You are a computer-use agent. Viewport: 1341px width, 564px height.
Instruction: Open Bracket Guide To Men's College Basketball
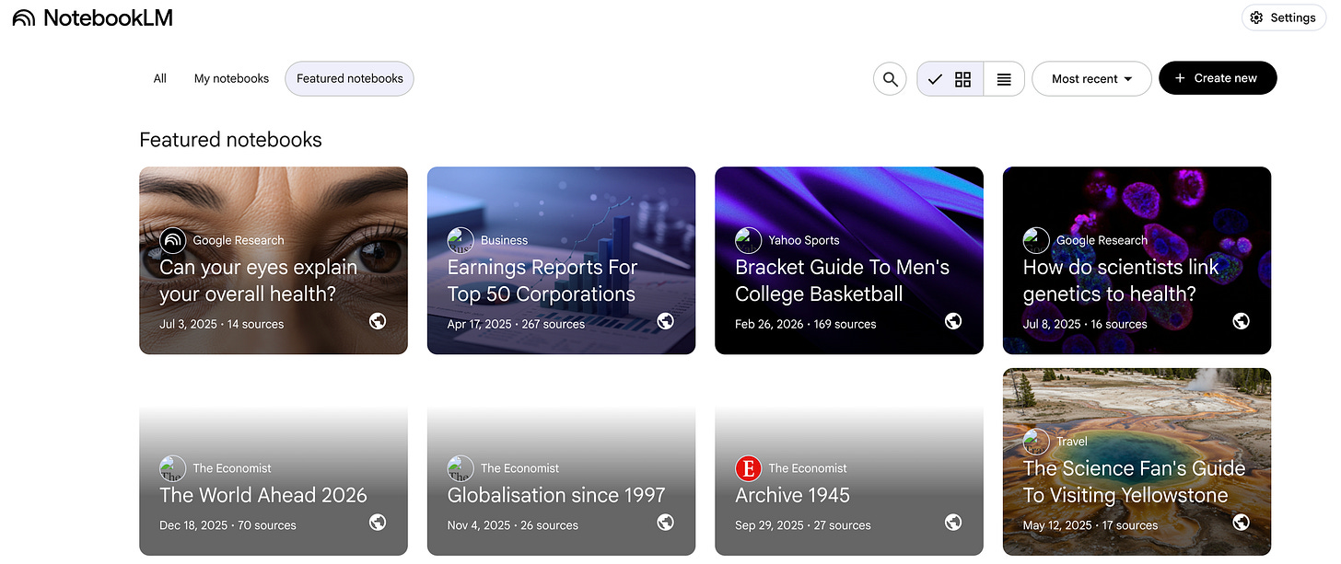[849, 260]
